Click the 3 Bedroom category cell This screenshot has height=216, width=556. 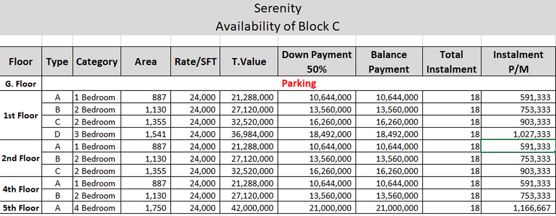(97, 134)
